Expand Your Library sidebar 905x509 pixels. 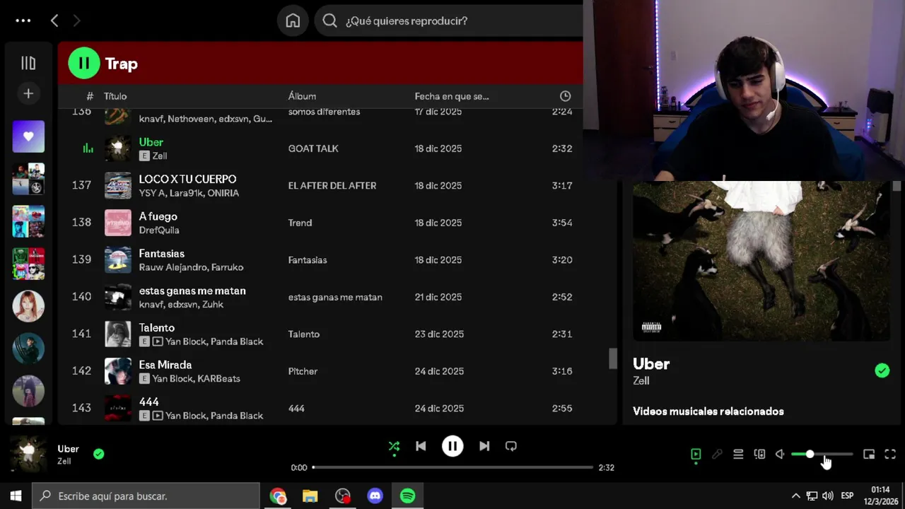tap(28, 63)
